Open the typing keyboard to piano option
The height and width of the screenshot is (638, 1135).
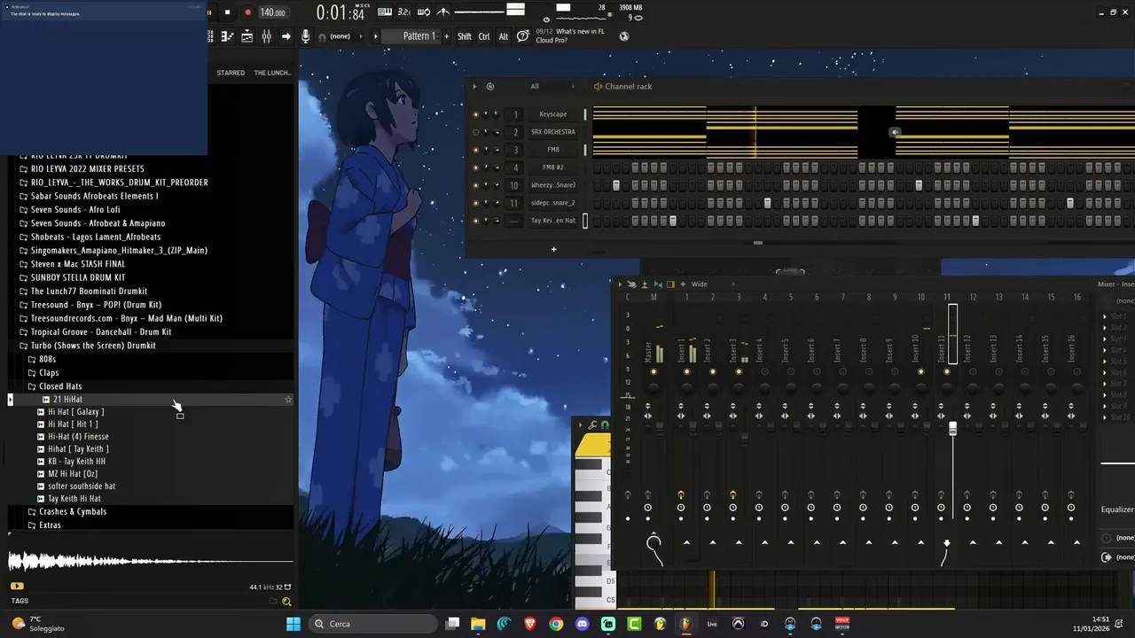[385, 12]
